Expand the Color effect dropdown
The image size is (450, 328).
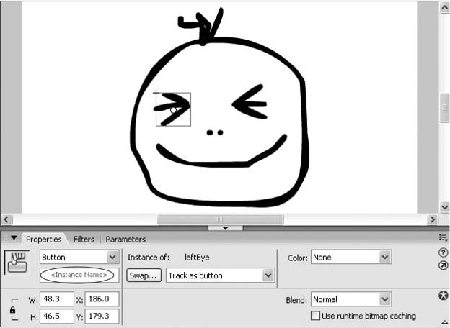pyautogui.click(x=385, y=258)
